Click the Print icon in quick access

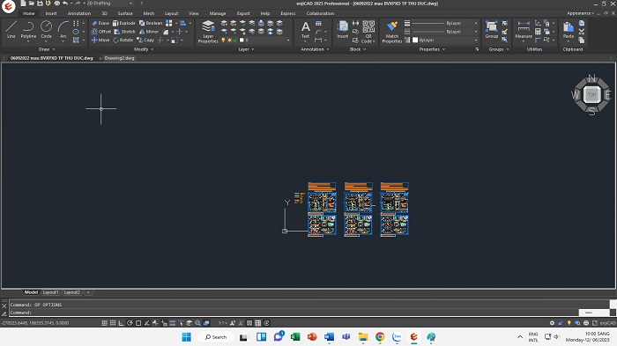click(x=57, y=4)
